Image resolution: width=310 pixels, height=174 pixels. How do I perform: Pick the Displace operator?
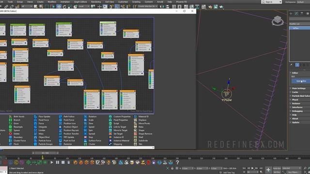tap(140, 120)
